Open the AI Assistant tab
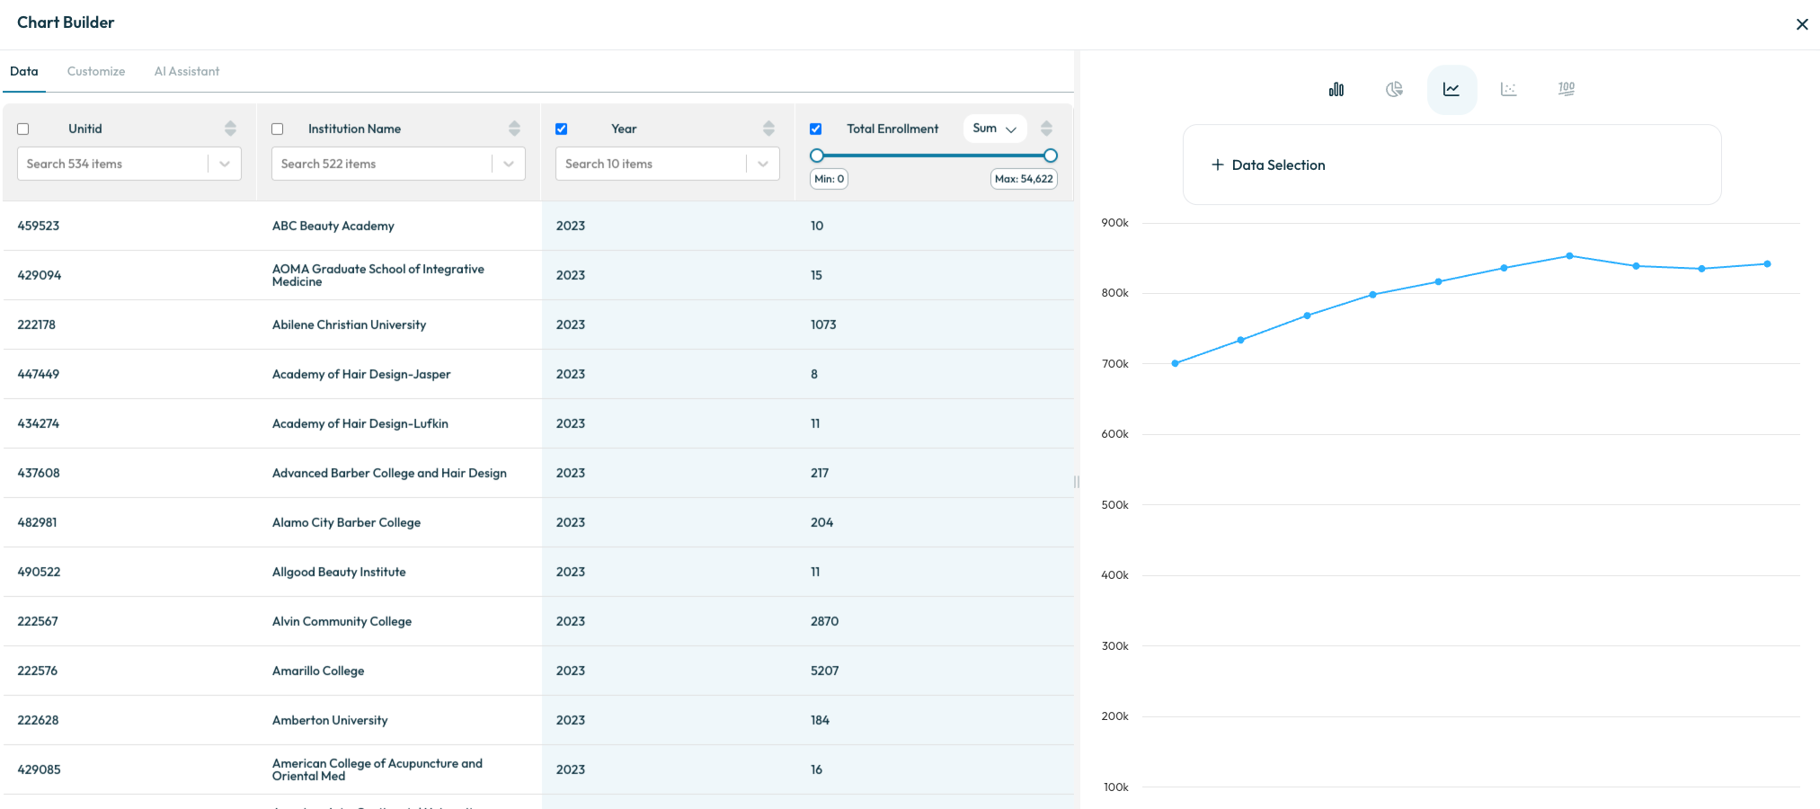 (187, 71)
